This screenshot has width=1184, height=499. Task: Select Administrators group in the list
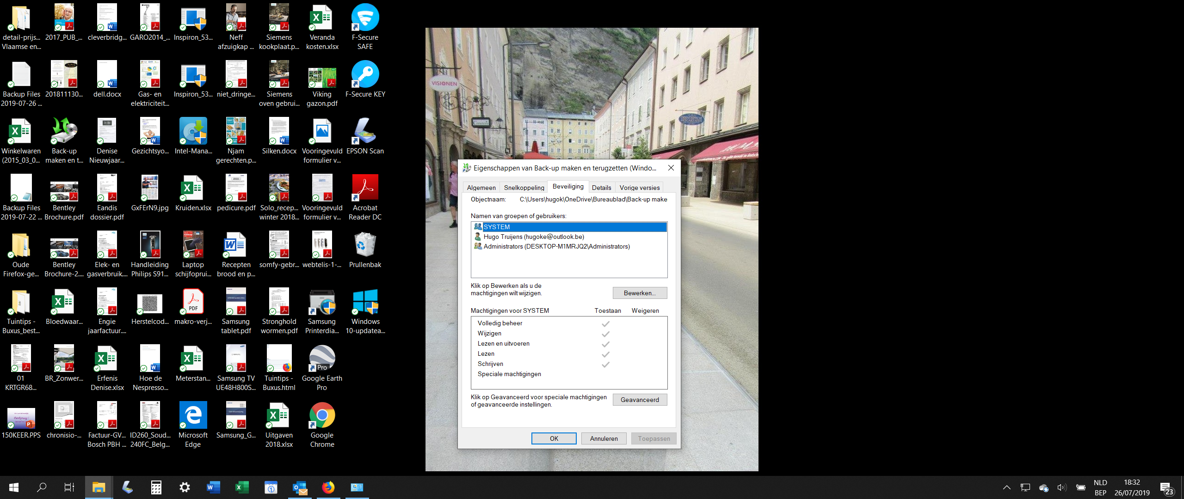pos(556,246)
